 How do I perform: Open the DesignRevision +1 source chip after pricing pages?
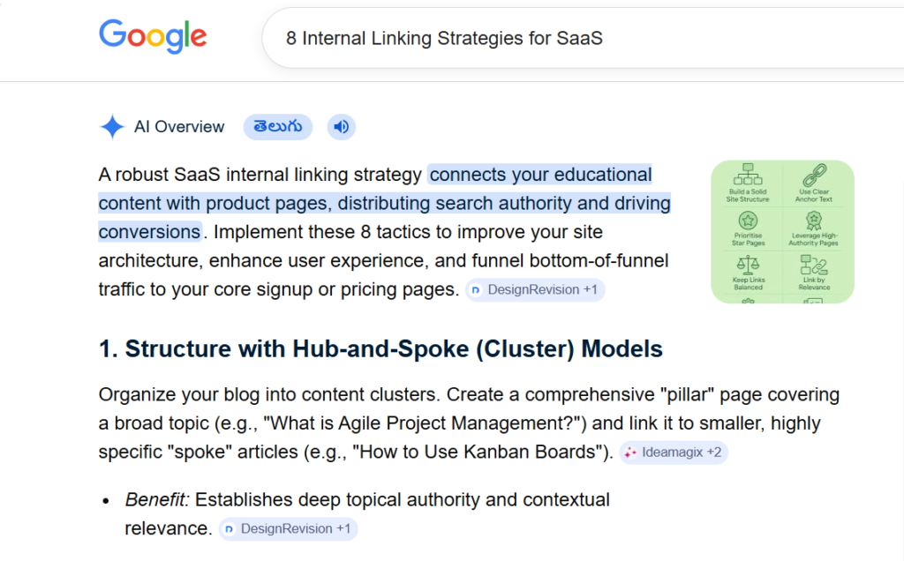[535, 289]
